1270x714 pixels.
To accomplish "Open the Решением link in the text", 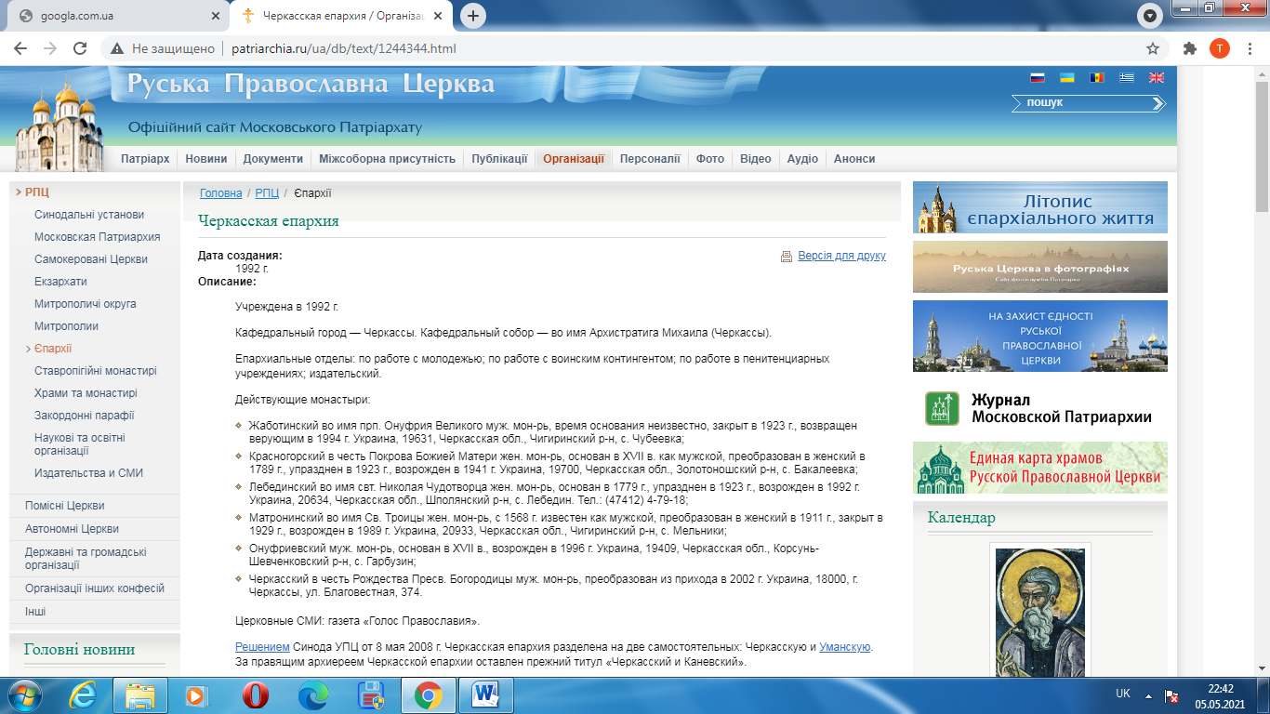I will coord(262,647).
